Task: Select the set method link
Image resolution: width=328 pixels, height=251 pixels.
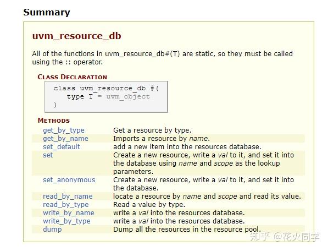Action: (x=48, y=155)
